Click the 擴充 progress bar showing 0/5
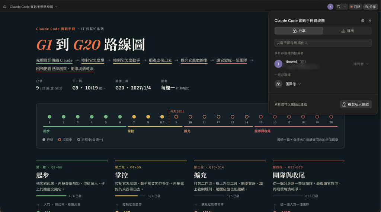Screen dimensions: 381x212 point(209,196)
